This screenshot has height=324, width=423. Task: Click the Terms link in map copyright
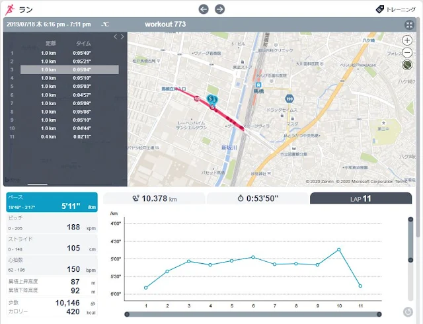[x=401, y=181]
